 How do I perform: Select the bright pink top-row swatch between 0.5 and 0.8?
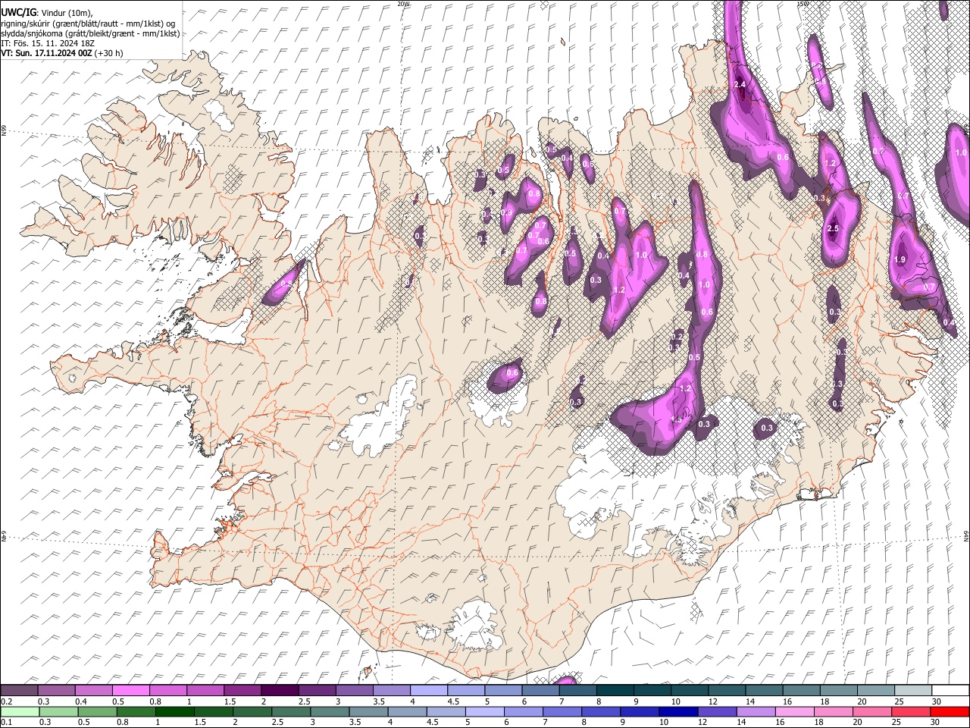tap(130, 690)
